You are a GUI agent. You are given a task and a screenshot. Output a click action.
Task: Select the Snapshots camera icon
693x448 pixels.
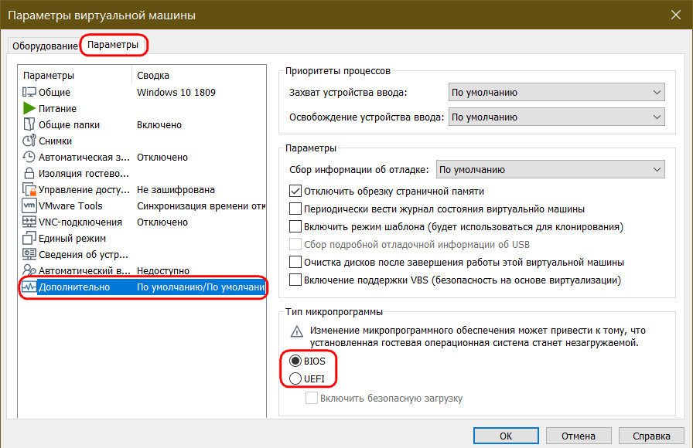(x=29, y=141)
